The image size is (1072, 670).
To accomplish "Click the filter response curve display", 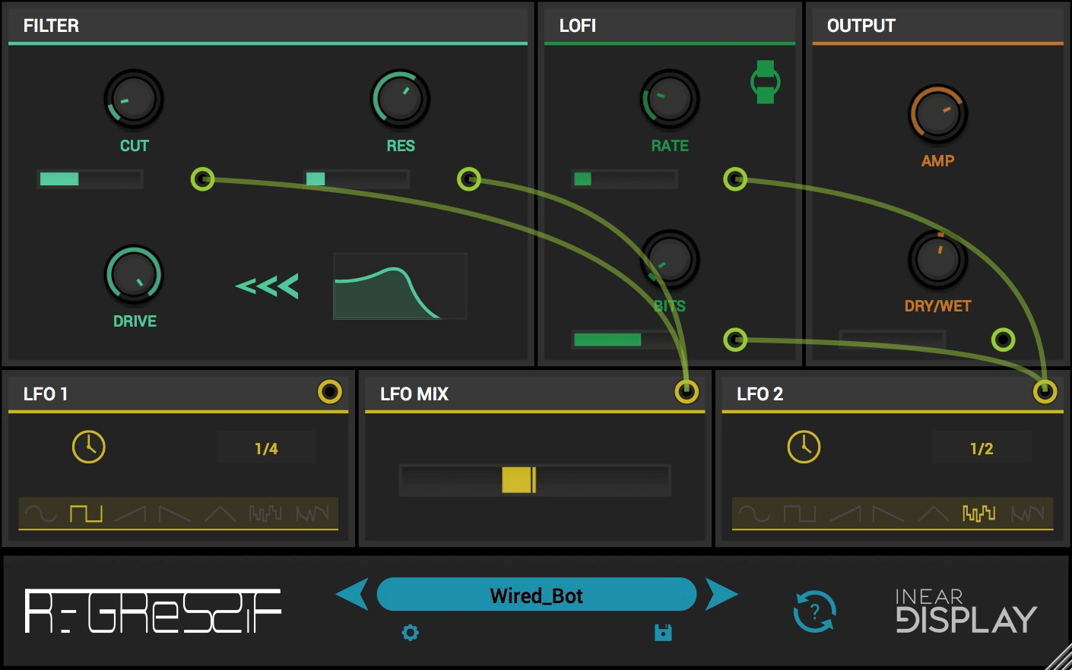I will point(400,286).
